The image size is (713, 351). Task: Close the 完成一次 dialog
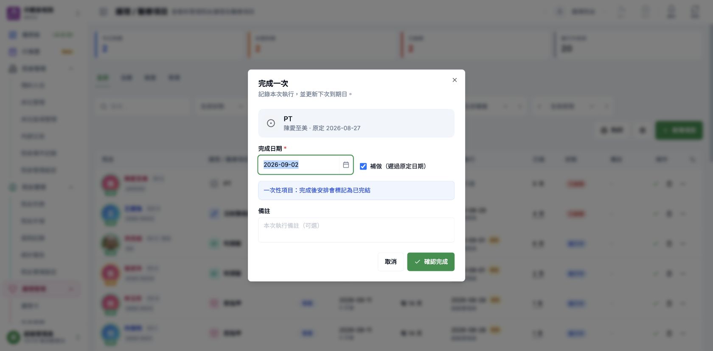(x=455, y=80)
